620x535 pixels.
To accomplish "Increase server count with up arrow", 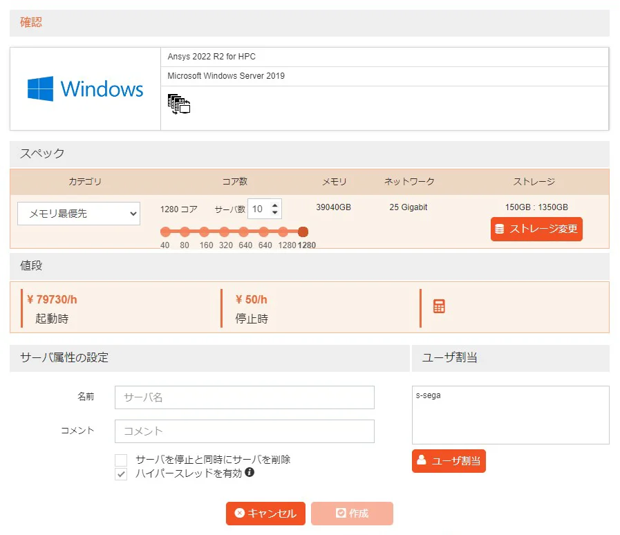I will point(275,205).
